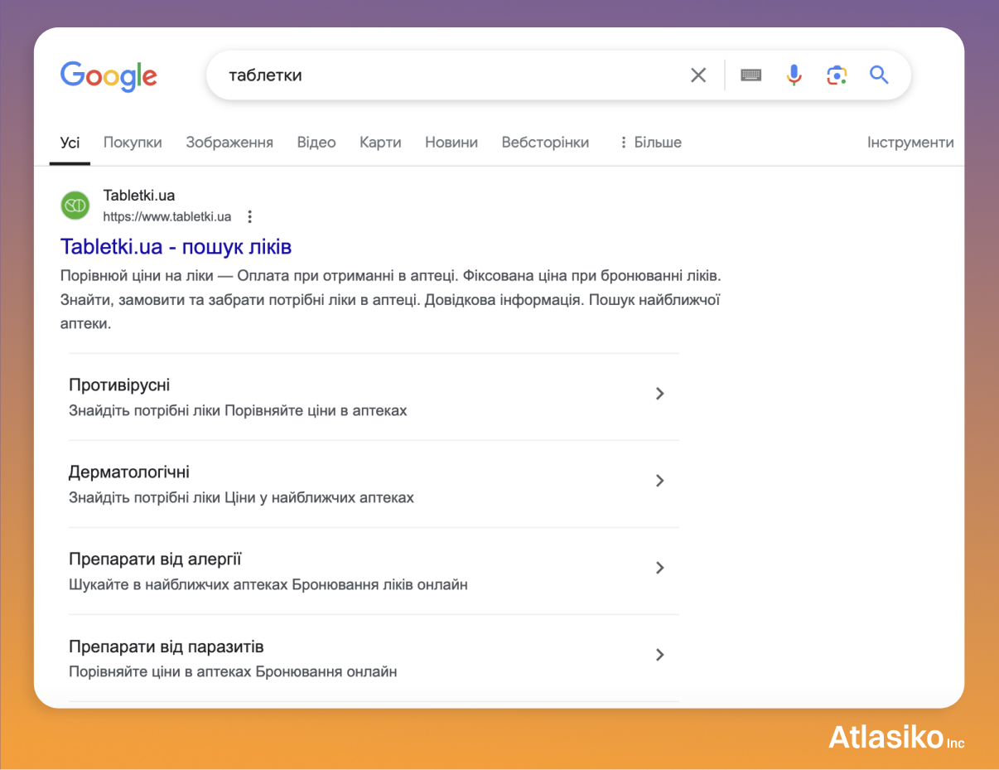Viewport: 999px width, 770px height.
Task: Open Google Lens image search icon
Action: click(837, 75)
